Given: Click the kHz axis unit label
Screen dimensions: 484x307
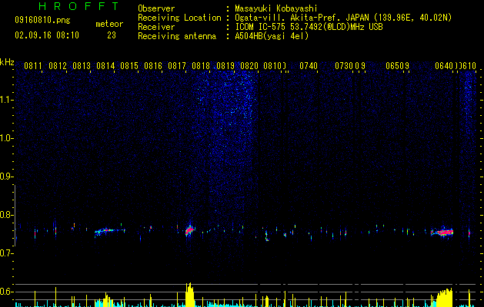Looking at the screenshot, I should (7, 62).
